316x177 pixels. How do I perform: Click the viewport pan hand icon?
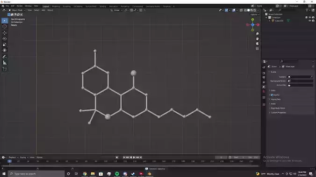[257, 39]
